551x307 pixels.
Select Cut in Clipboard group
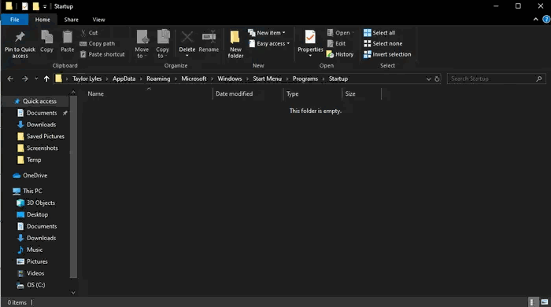point(89,33)
